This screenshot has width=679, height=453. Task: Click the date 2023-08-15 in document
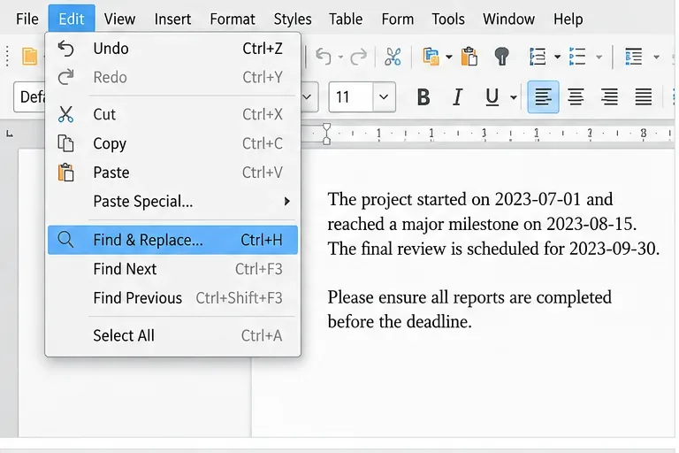591,224
